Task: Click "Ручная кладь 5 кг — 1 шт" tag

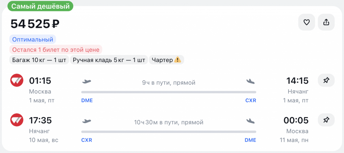Action: [x=109, y=60]
